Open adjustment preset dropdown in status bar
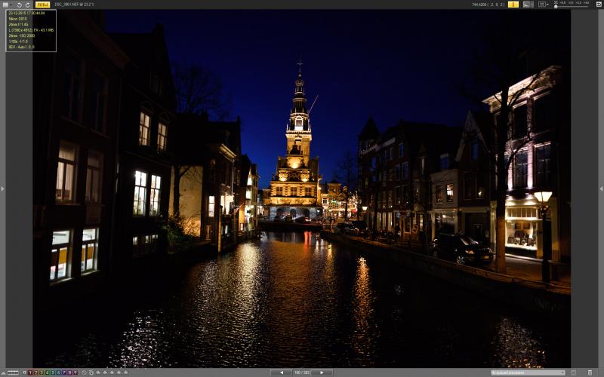 point(528,372)
